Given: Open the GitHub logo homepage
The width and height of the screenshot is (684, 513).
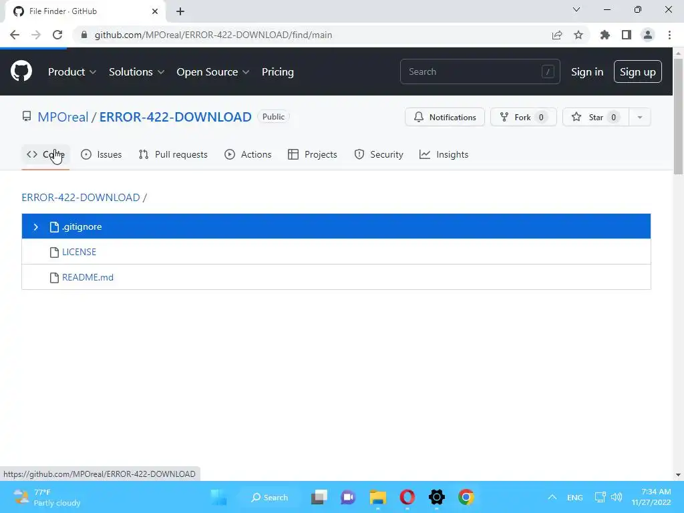Looking at the screenshot, I should 21,71.
